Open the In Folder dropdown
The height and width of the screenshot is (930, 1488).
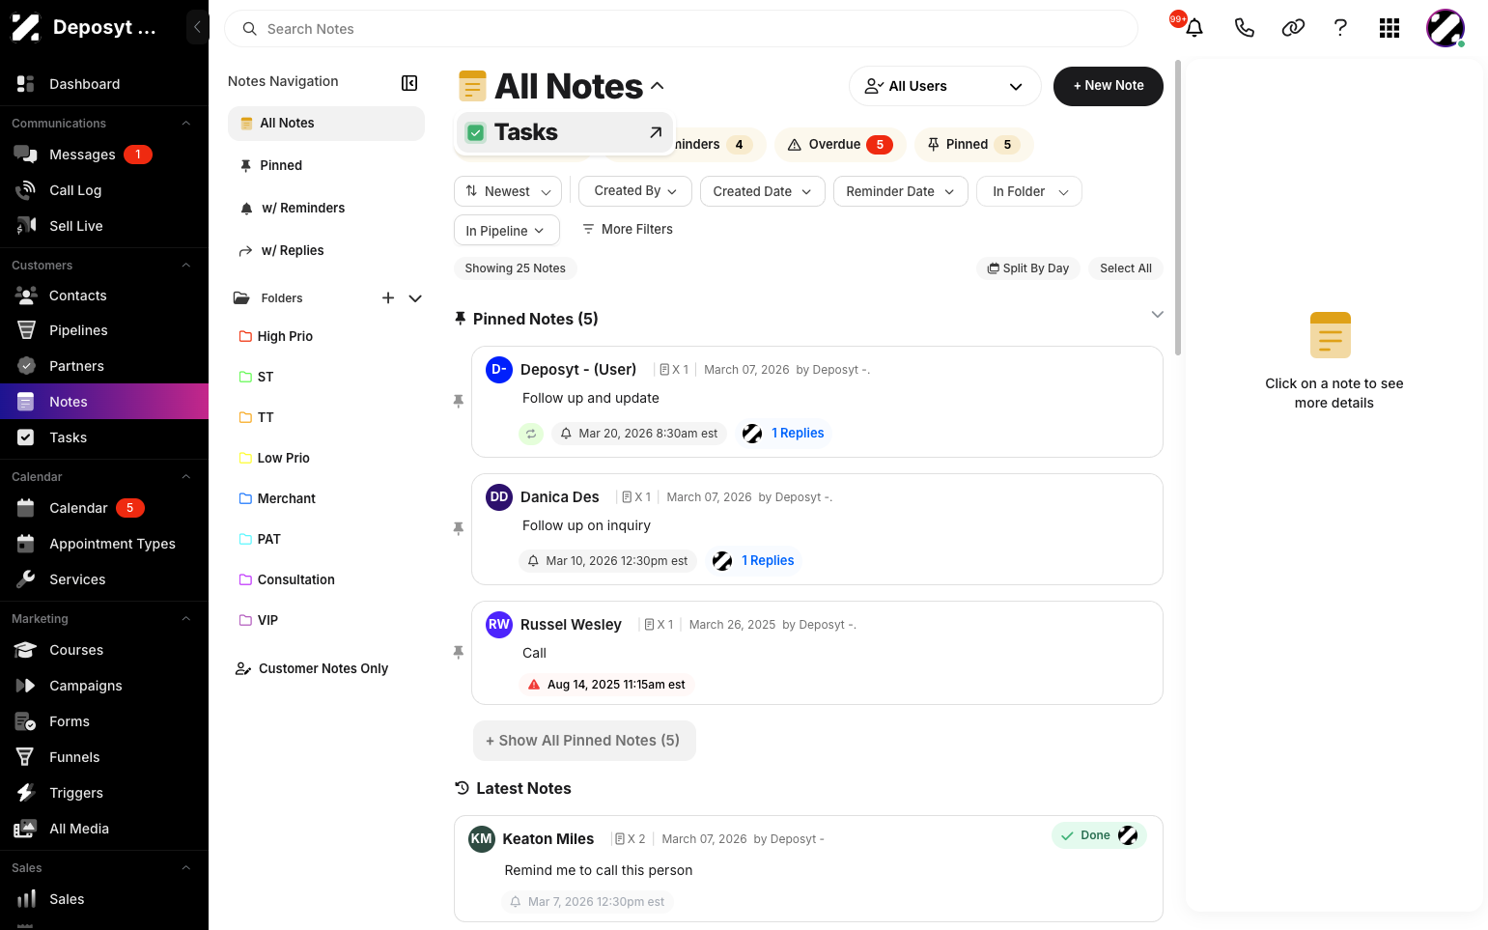[1029, 191]
